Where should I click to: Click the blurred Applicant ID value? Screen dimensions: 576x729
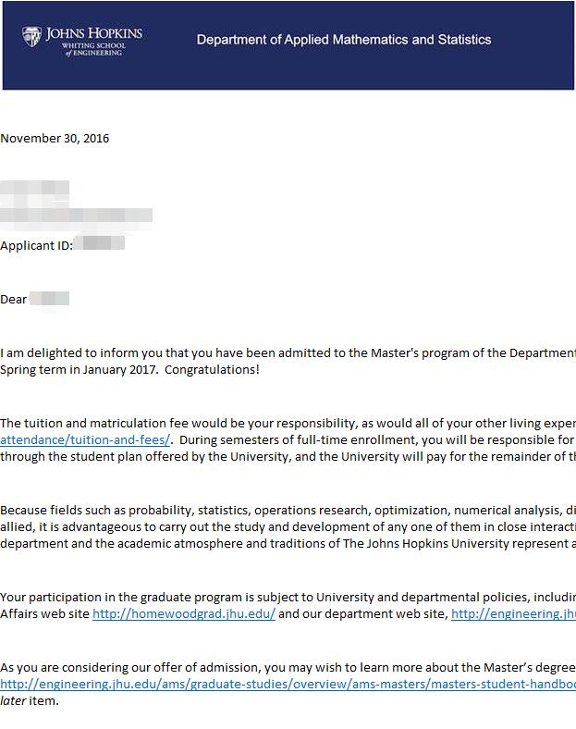[100, 243]
